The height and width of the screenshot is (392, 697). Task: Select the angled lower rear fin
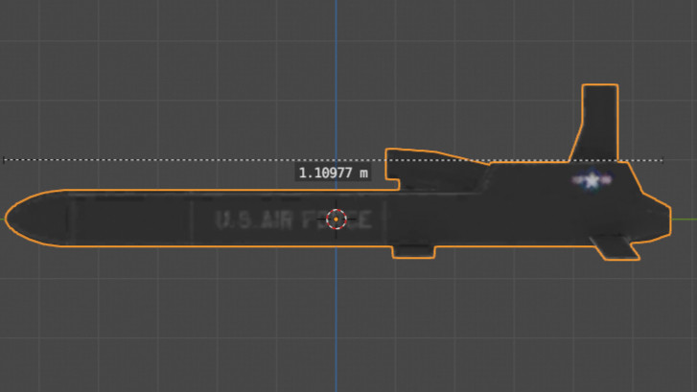[x=616, y=248]
